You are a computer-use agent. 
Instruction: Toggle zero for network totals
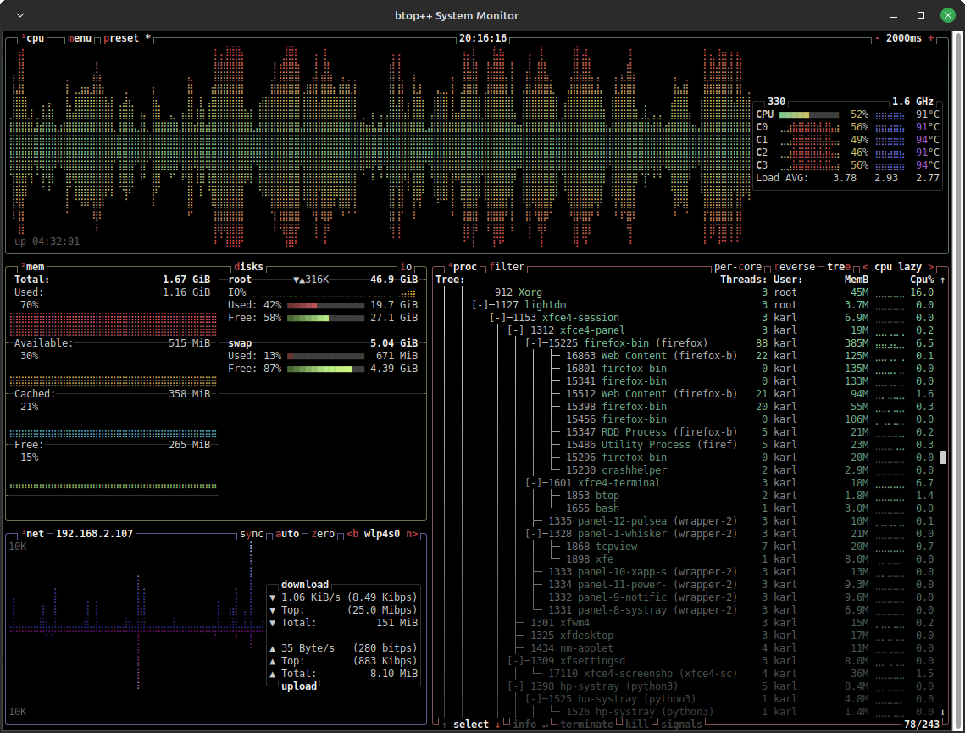tap(323, 534)
